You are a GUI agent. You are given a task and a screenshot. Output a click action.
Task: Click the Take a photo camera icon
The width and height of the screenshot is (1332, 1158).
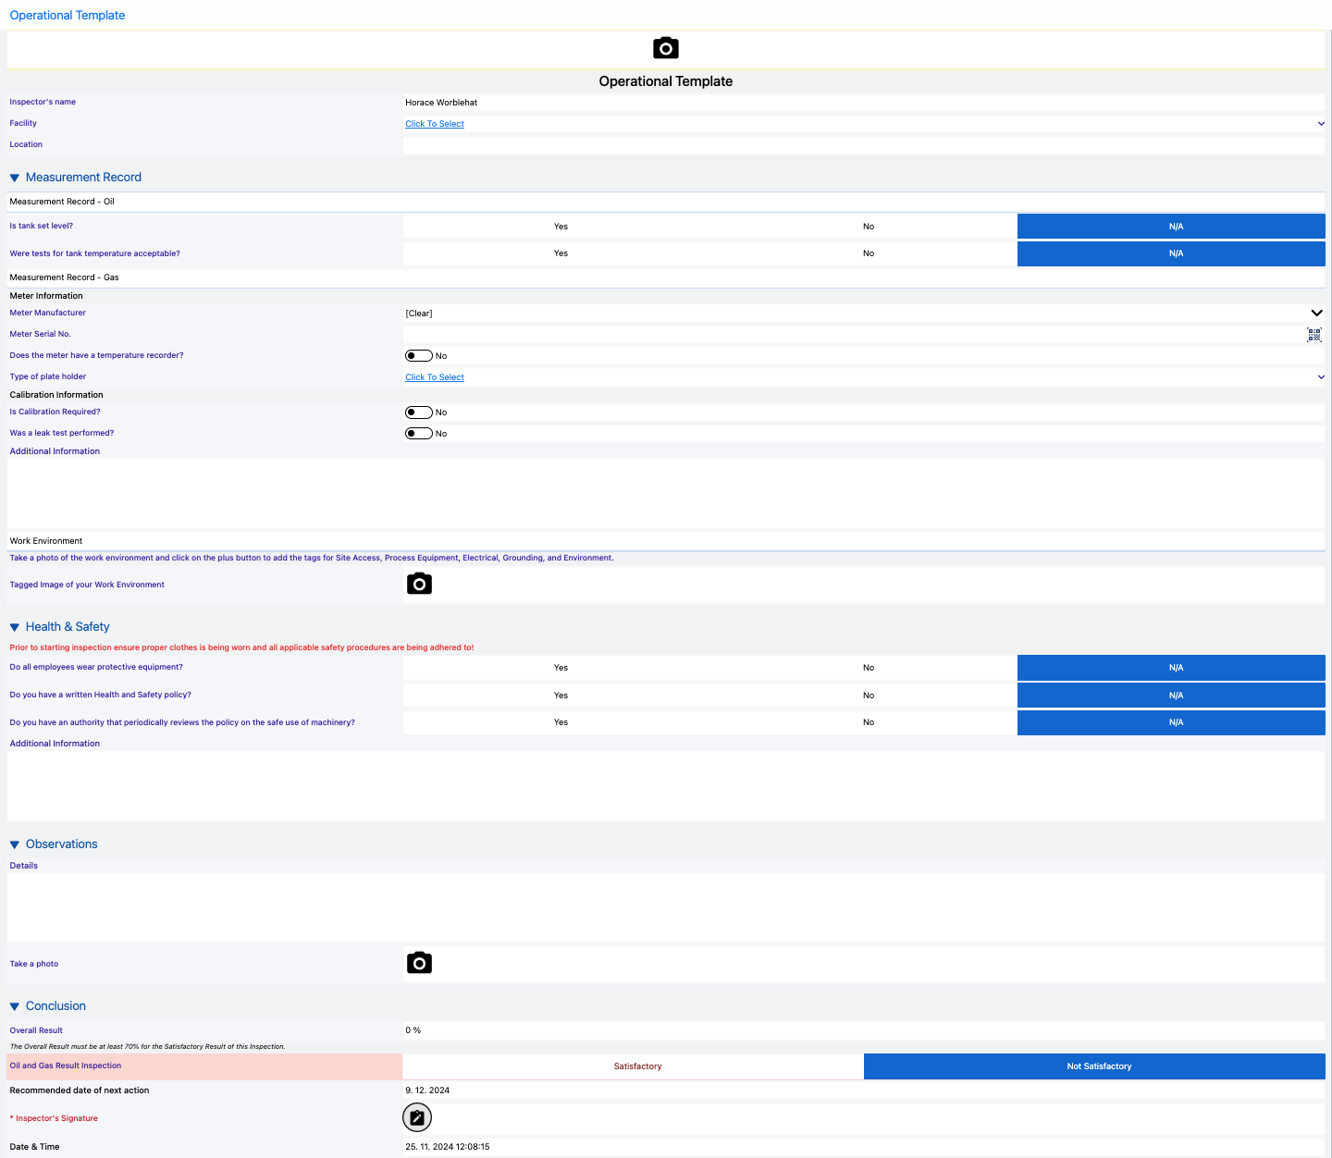[x=419, y=963]
